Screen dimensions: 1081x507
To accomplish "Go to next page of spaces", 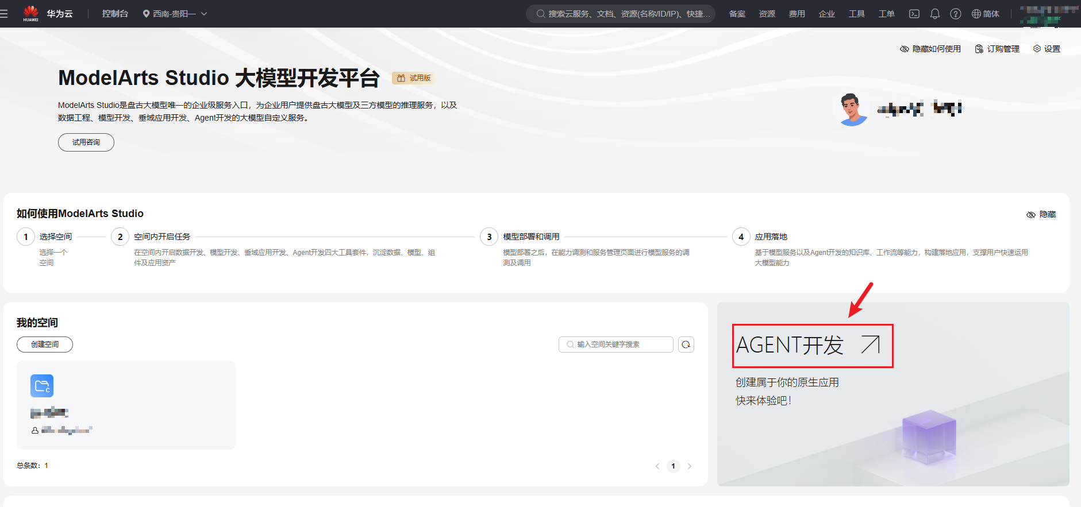I will click(690, 466).
